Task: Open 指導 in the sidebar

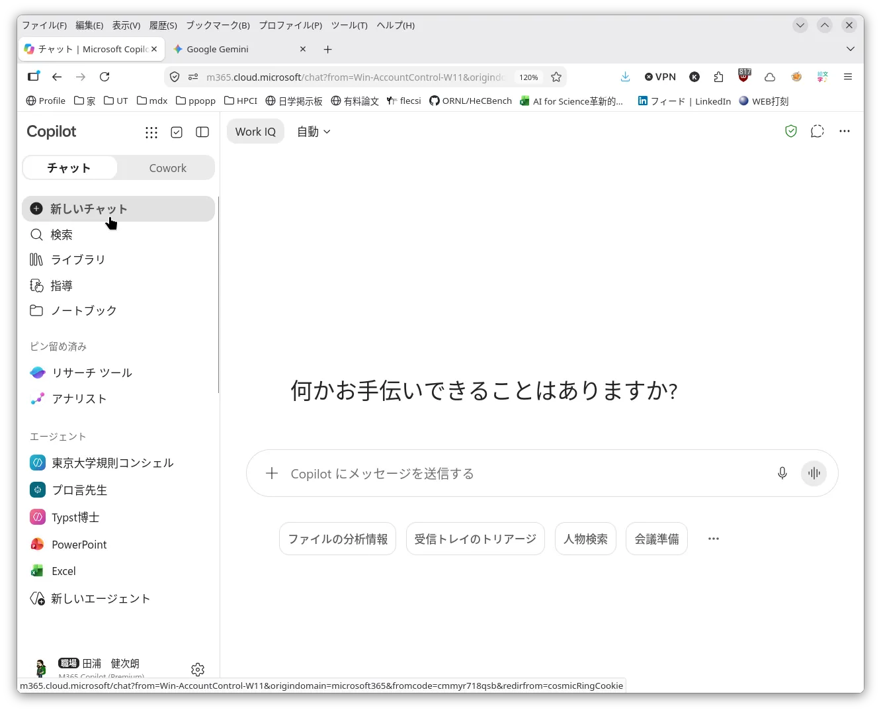Action: [118, 285]
